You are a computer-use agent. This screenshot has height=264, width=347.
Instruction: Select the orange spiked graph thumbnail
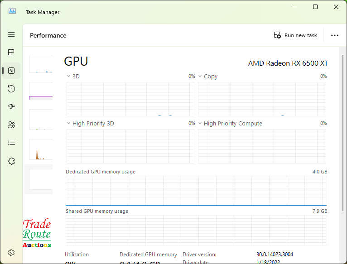pyautogui.click(x=41, y=150)
